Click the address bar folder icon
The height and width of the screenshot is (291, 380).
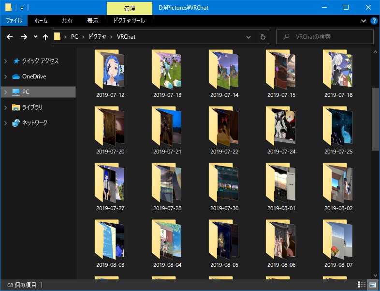point(57,37)
